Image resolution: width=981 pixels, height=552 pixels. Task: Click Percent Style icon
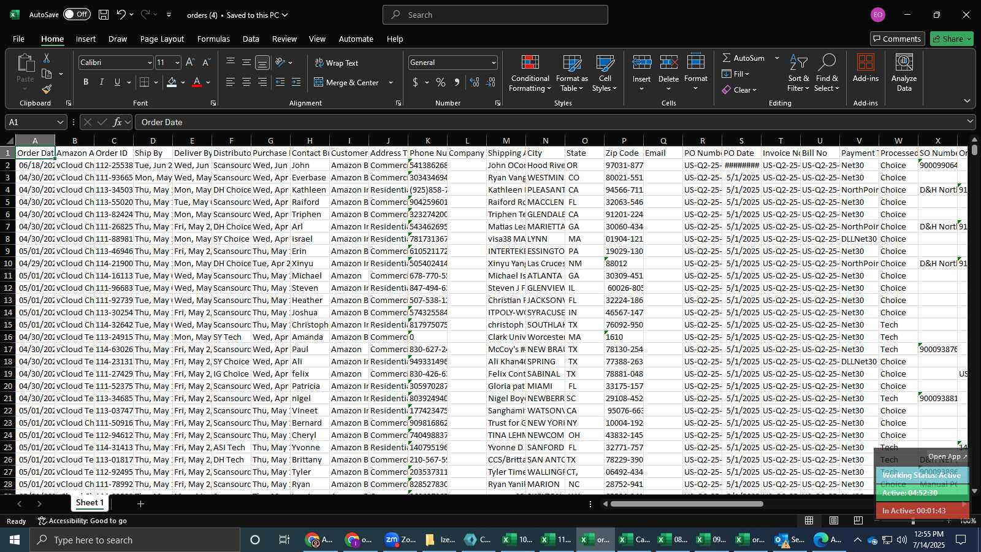pyautogui.click(x=441, y=82)
